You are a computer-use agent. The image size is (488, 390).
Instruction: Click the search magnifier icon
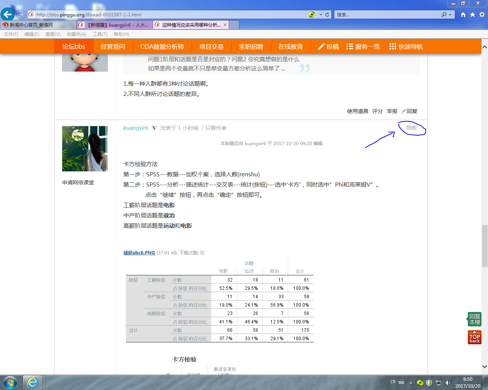pyautogui.click(x=444, y=14)
